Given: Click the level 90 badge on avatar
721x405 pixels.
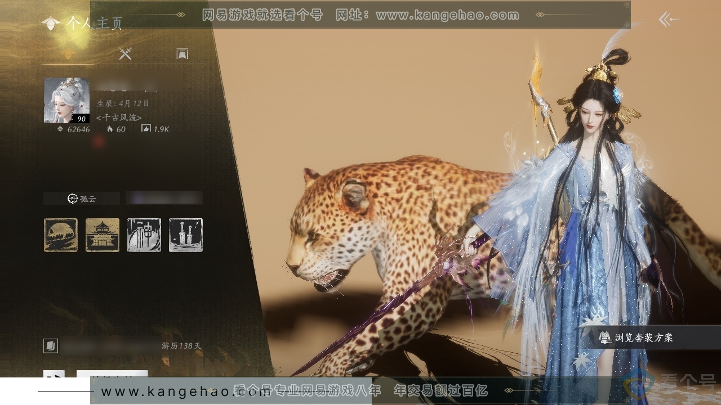Looking at the screenshot, I should point(80,118).
